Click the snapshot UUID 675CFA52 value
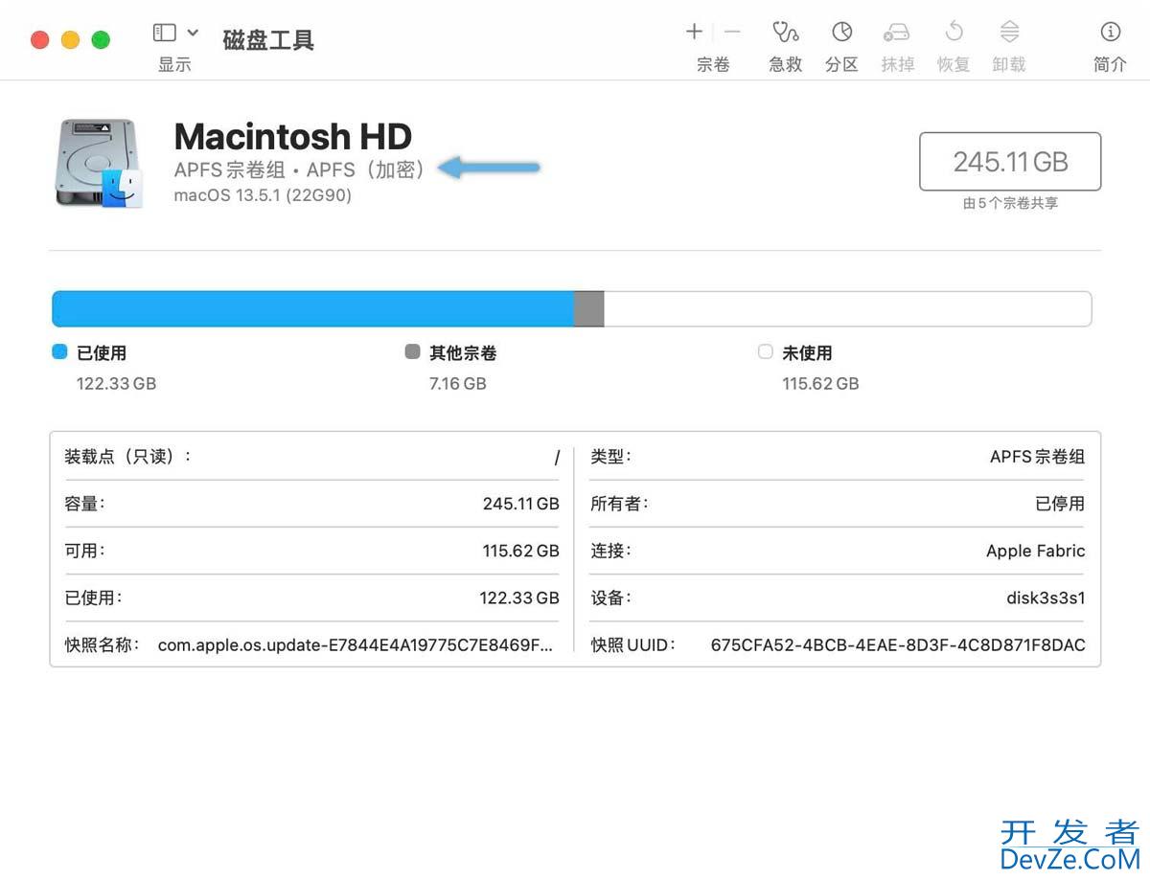1150x880 pixels. point(898,645)
